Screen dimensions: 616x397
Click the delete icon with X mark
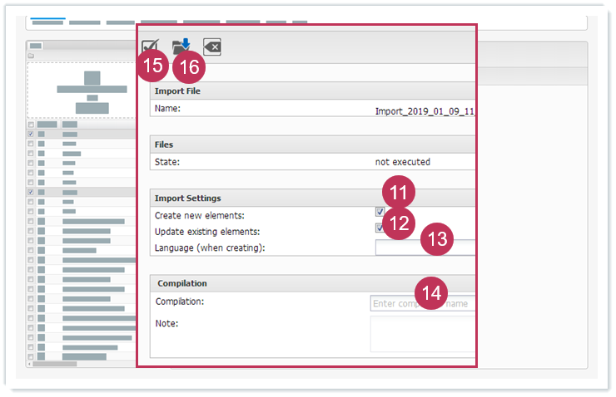tap(212, 47)
